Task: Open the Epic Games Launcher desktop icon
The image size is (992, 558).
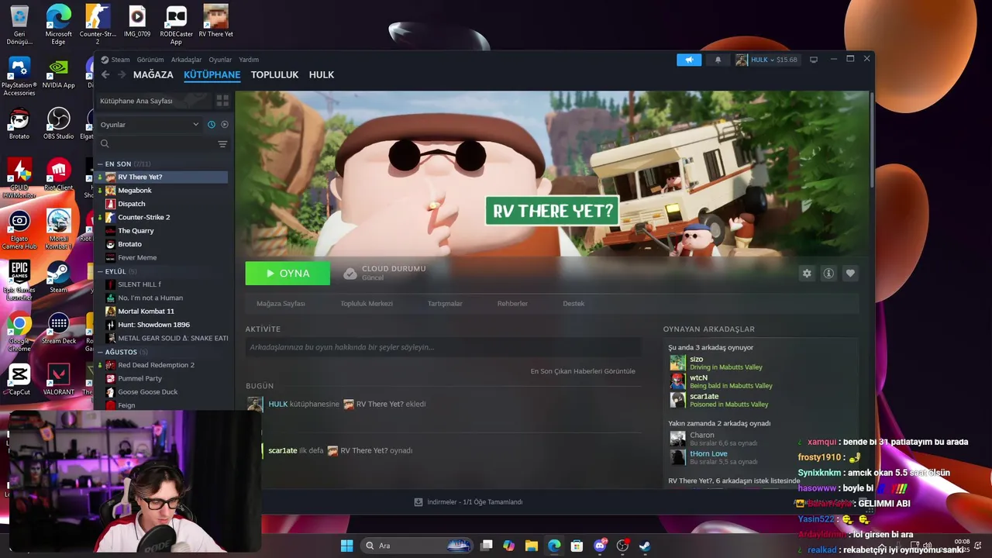Action: coord(19,281)
